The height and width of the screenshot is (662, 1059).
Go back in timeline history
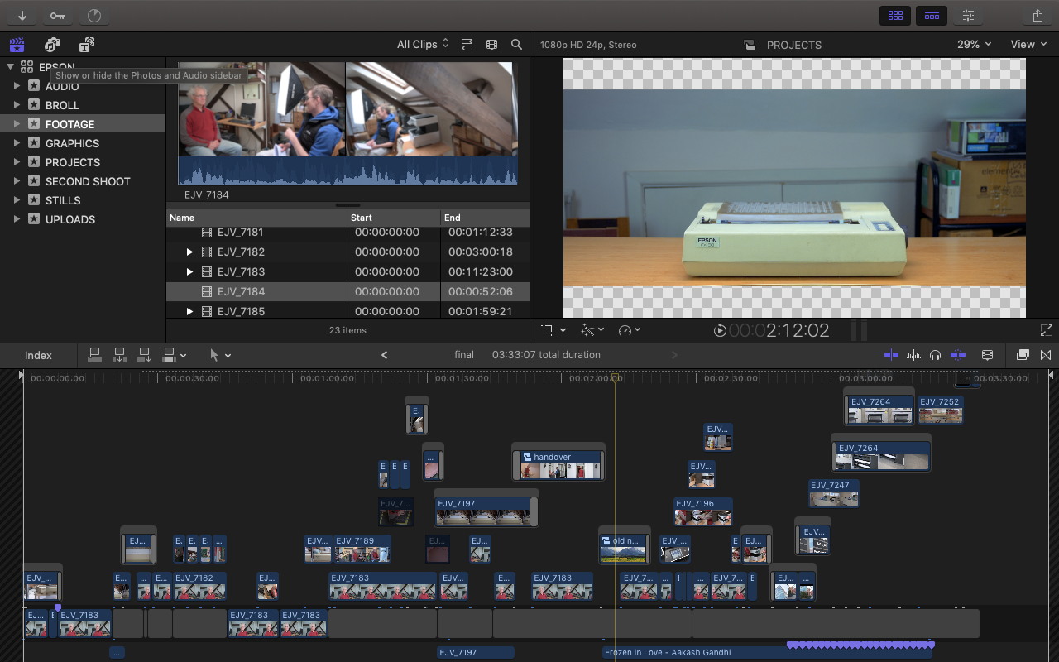coord(384,355)
